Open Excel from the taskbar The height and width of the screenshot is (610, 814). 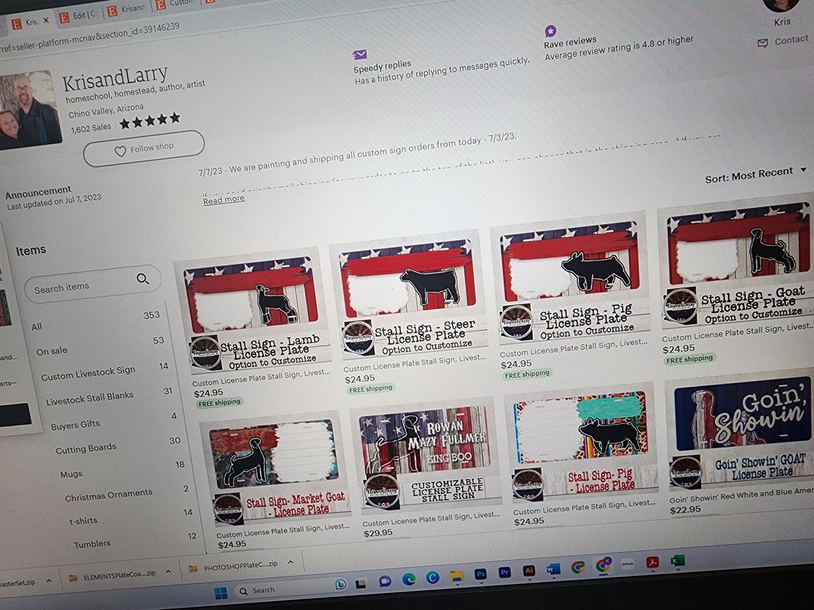click(677, 562)
